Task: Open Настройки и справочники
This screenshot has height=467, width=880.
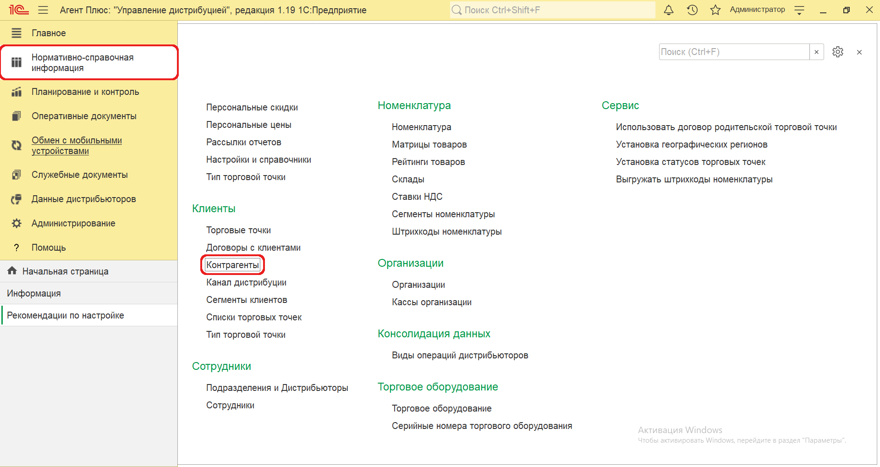Action: point(258,159)
